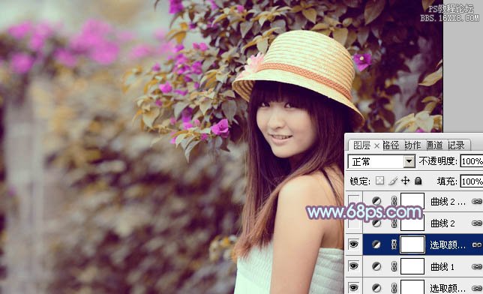Click link icon right of 曲线 2 layer
The image size is (483, 294).
[476, 223]
